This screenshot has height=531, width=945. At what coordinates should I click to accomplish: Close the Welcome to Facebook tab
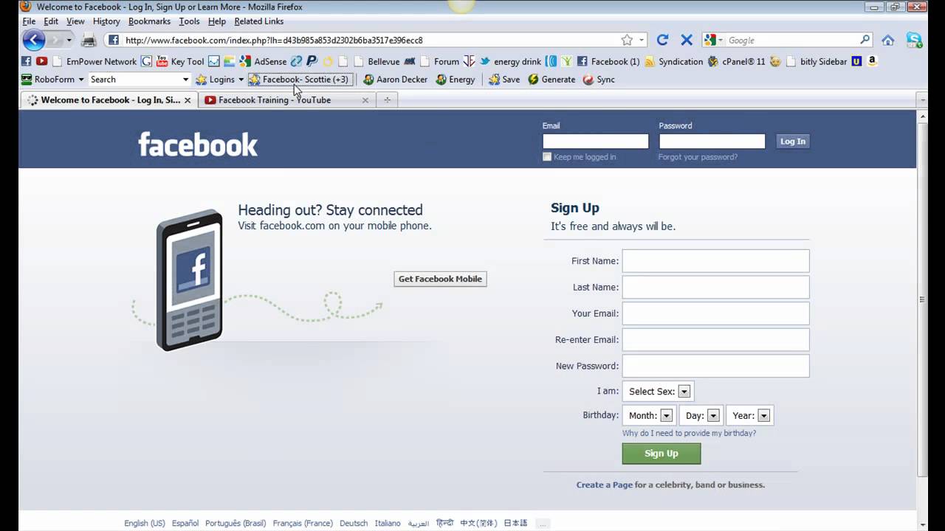click(x=188, y=100)
